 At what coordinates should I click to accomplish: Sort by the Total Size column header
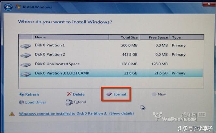pos(124,37)
